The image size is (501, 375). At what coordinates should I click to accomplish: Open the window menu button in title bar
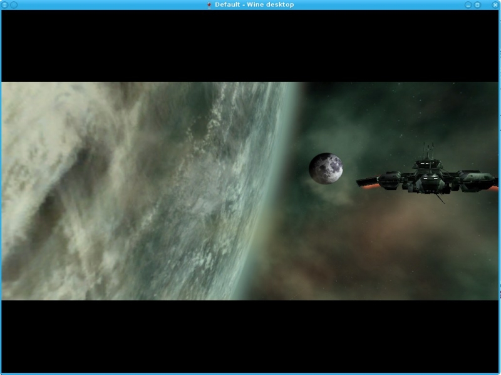pyautogui.click(x=5, y=4)
